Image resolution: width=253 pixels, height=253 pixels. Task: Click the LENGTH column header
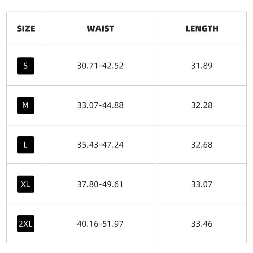tap(202, 29)
